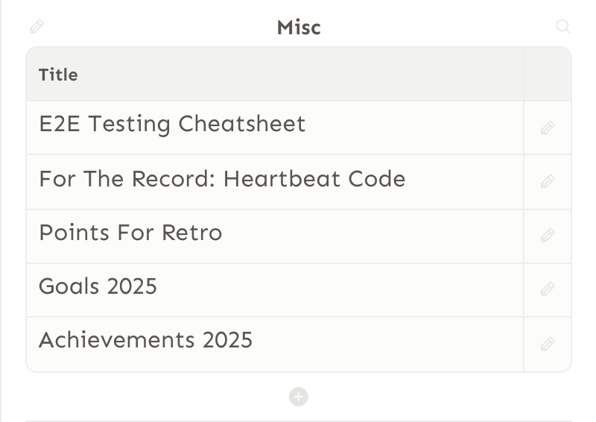Click the empty area right of Achievements 2025 text
Viewport: 596px width, 422px height.
coord(388,344)
